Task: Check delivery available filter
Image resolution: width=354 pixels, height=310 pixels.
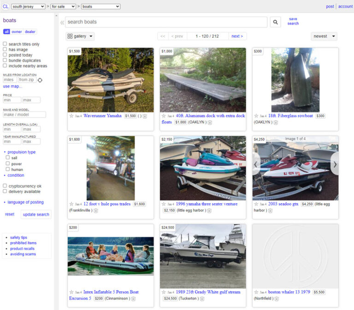Action: point(5,191)
